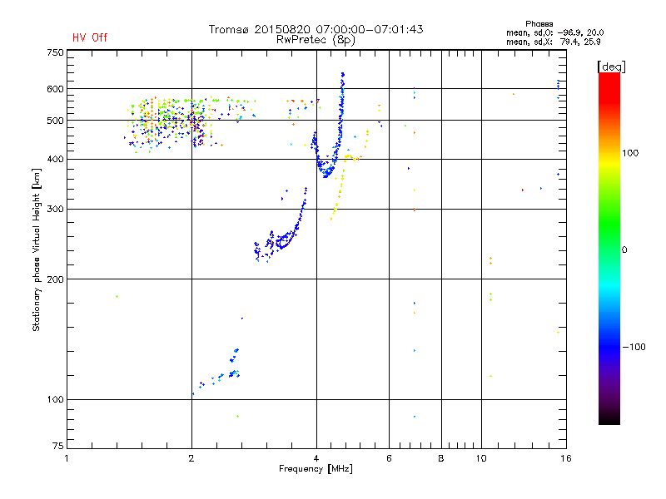Click the y-axis label '300'

55,209
